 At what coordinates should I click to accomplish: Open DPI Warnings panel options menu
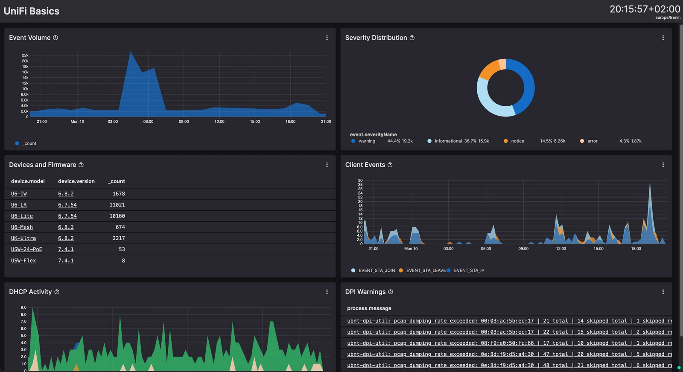click(x=663, y=292)
